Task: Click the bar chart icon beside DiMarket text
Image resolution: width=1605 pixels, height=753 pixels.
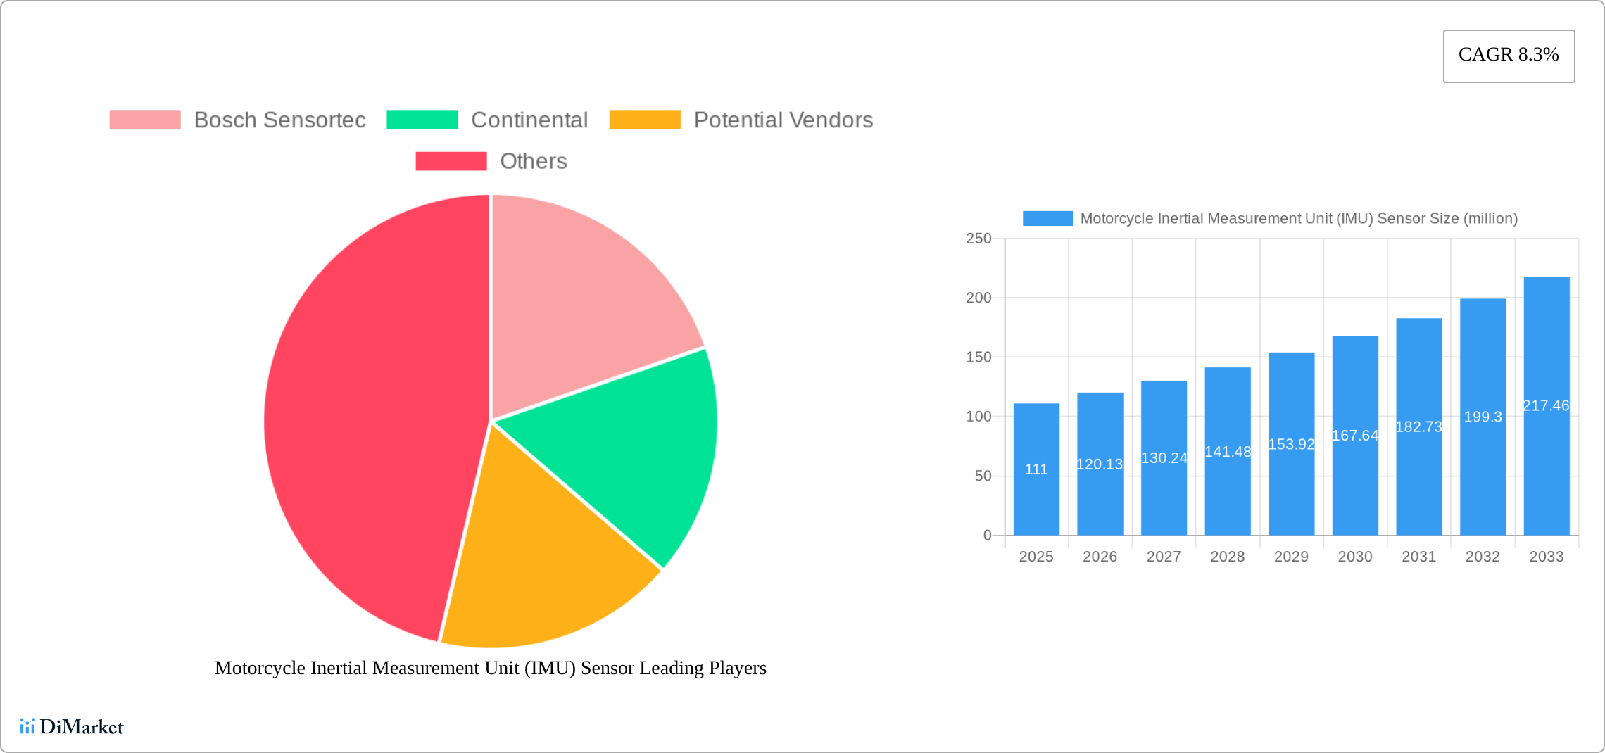Action: point(29,727)
